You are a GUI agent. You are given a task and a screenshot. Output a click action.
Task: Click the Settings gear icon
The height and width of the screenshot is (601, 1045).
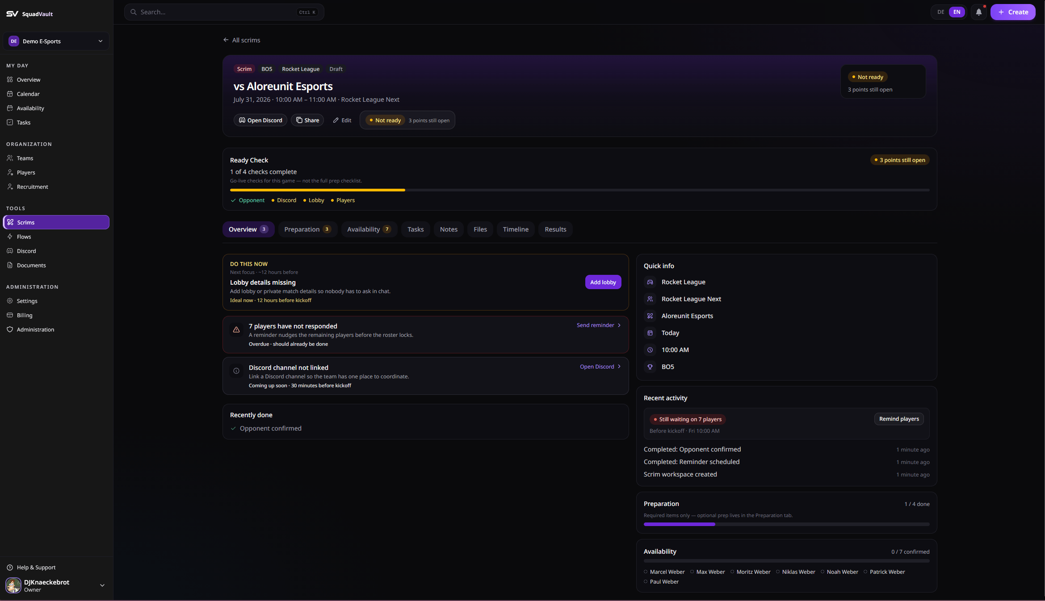(x=10, y=301)
